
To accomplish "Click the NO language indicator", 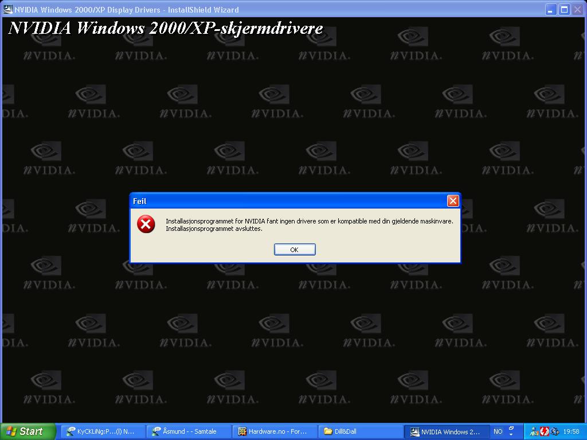I will point(498,431).
